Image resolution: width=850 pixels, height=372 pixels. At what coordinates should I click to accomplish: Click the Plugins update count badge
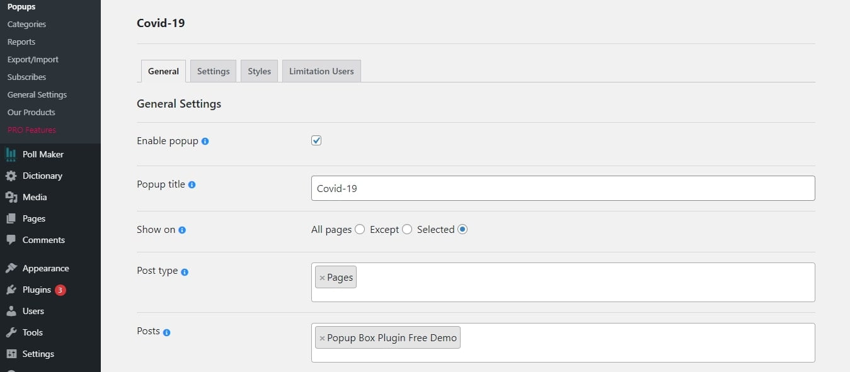60,290
